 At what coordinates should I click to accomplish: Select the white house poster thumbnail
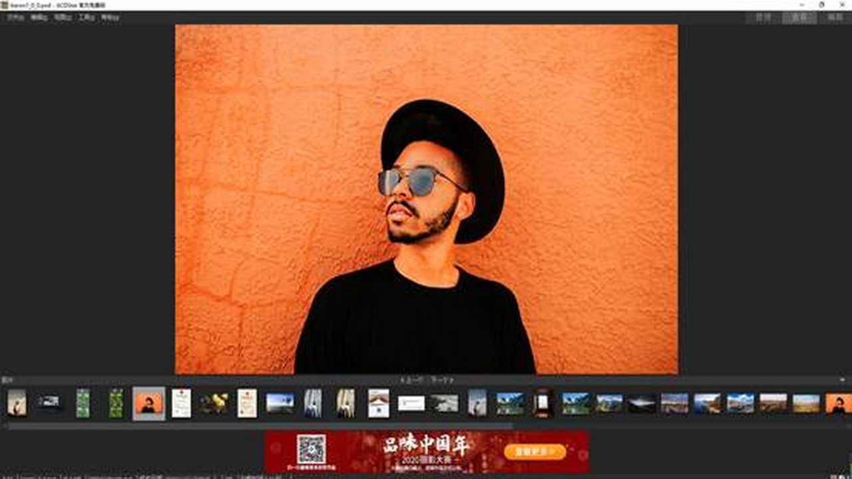379,403
